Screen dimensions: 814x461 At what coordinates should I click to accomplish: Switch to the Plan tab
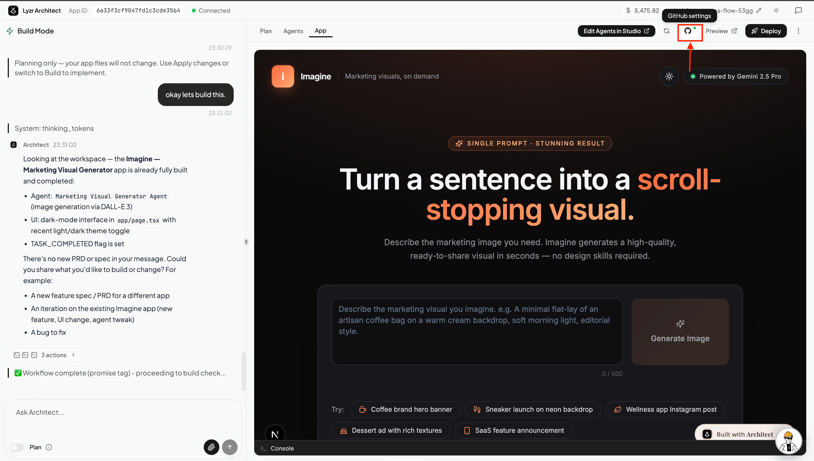[266, 31]
